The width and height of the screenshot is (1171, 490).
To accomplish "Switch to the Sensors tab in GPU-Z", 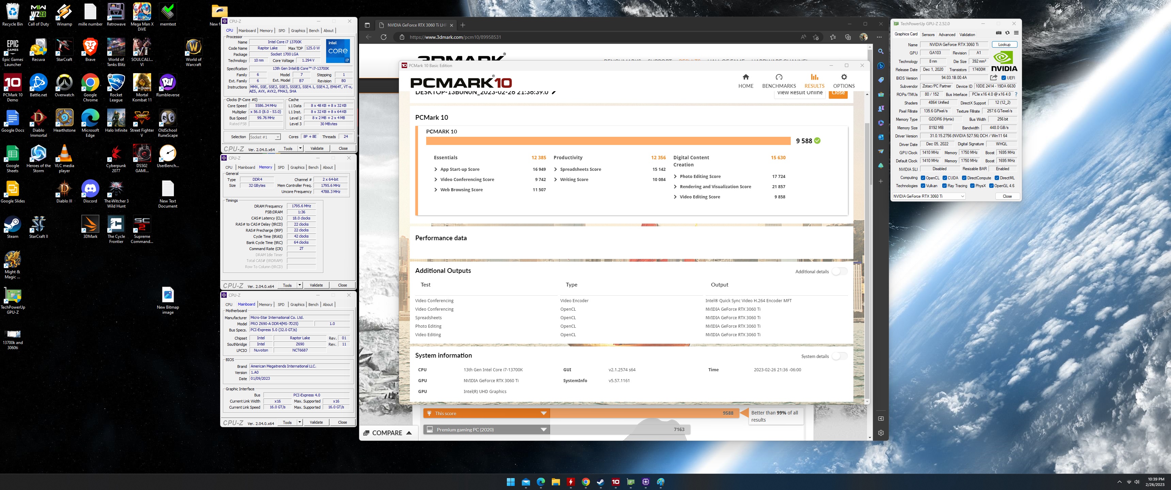I will pos(928,35).
